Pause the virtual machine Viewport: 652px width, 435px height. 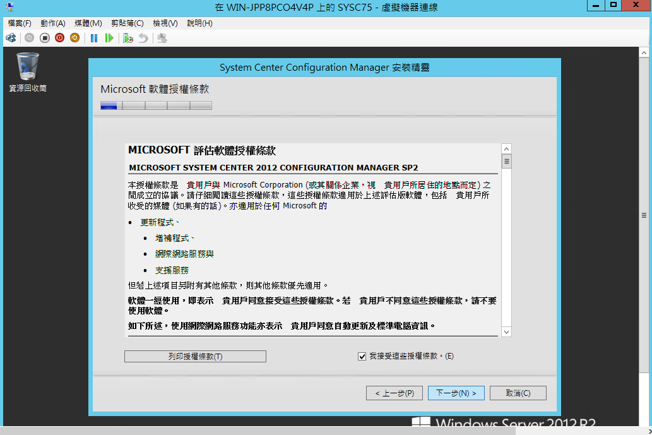coord(94,39)
